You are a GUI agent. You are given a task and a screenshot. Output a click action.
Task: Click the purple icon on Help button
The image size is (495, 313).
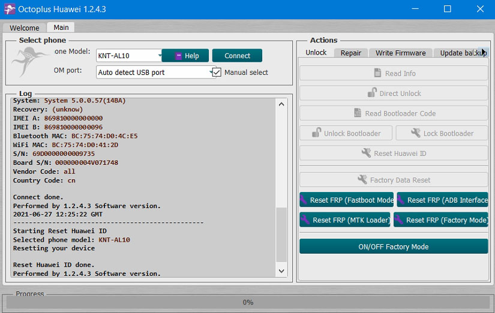pyautogui.click(x=178, y=56)
